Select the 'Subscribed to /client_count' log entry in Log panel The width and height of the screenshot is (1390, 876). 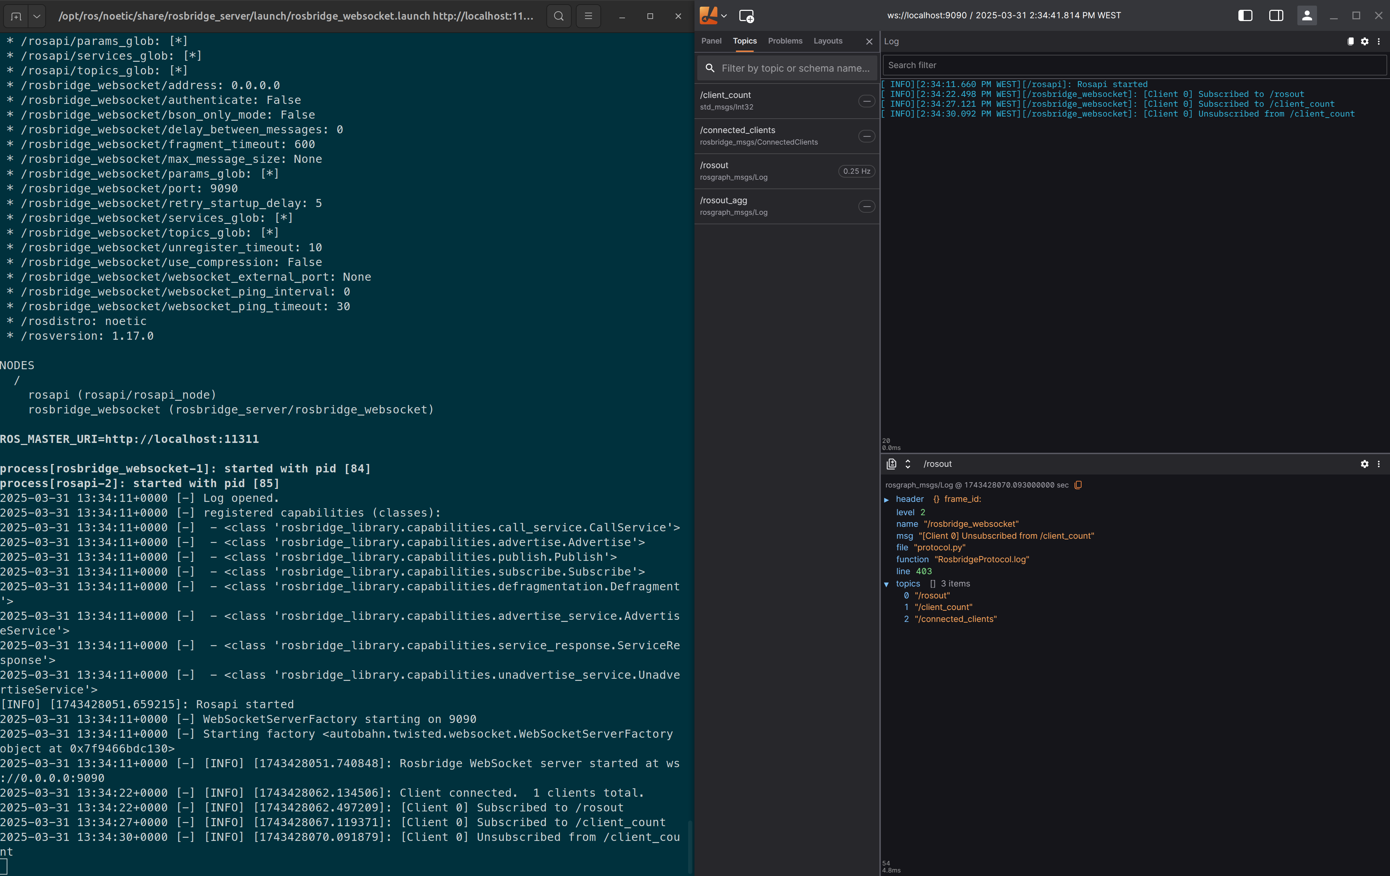1108,104
